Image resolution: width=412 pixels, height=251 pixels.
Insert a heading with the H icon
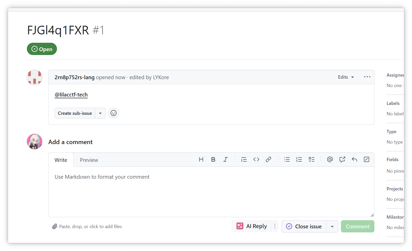pos(201,160)
